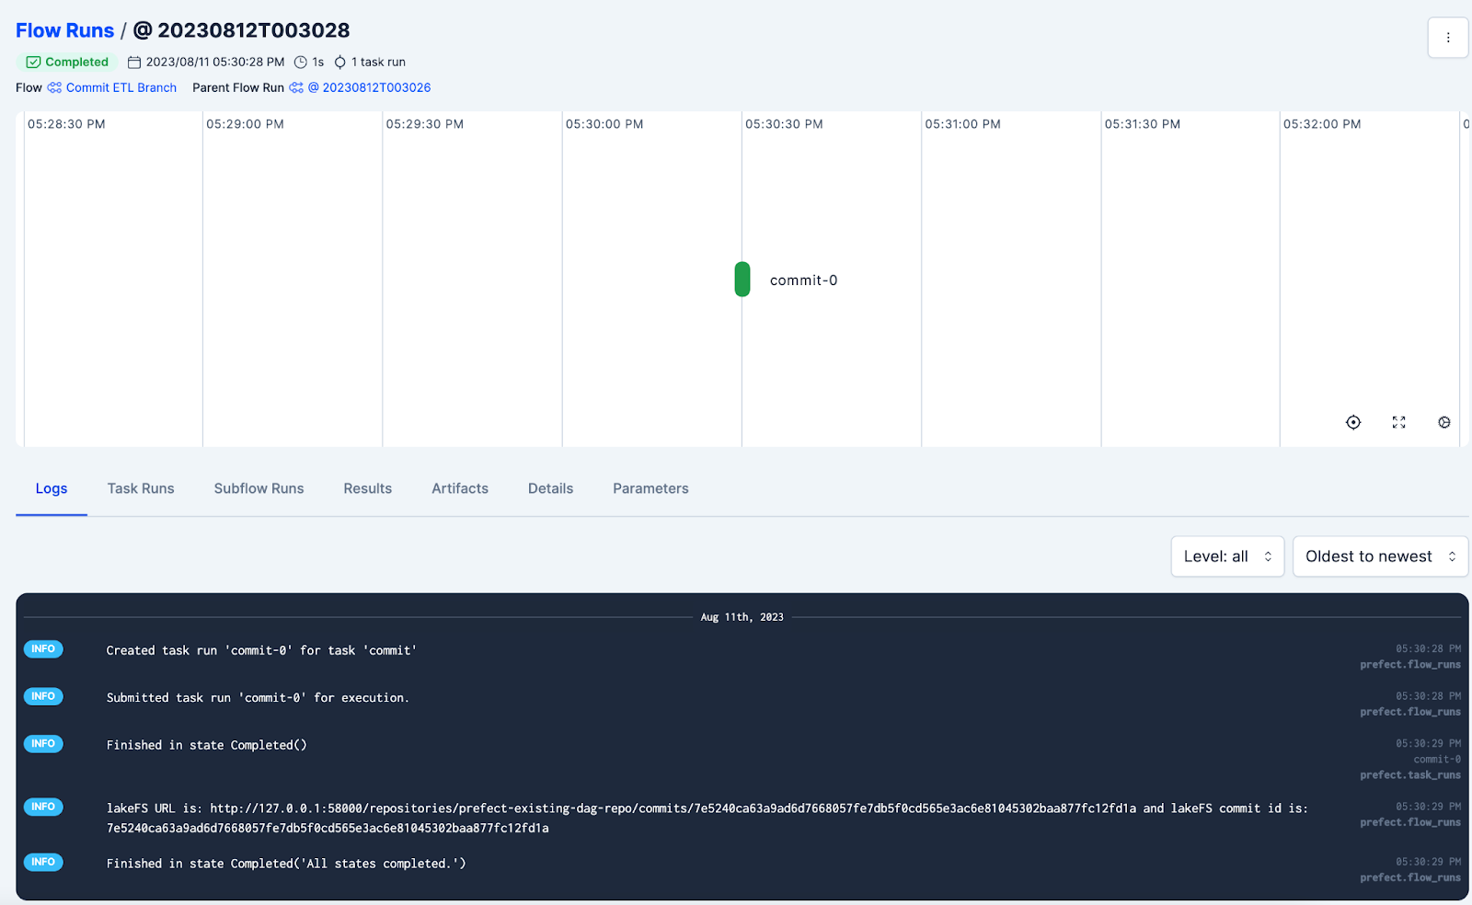Show the Parameters tab
Viewport: 1472px width, 905px height.
tap(650, 488)
